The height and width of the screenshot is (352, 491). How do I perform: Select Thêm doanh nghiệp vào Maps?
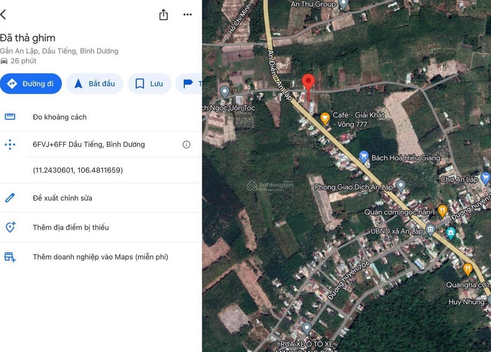tap(100, 257)
